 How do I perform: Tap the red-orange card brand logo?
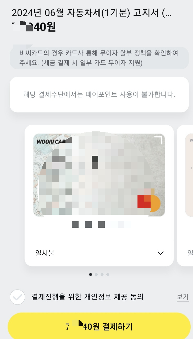pyautogui.click(x=149, y=203)
